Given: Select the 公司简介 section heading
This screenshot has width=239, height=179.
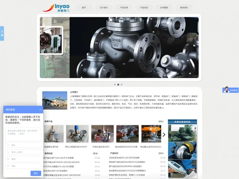Looking at the screenshot, I should point(74,92).
